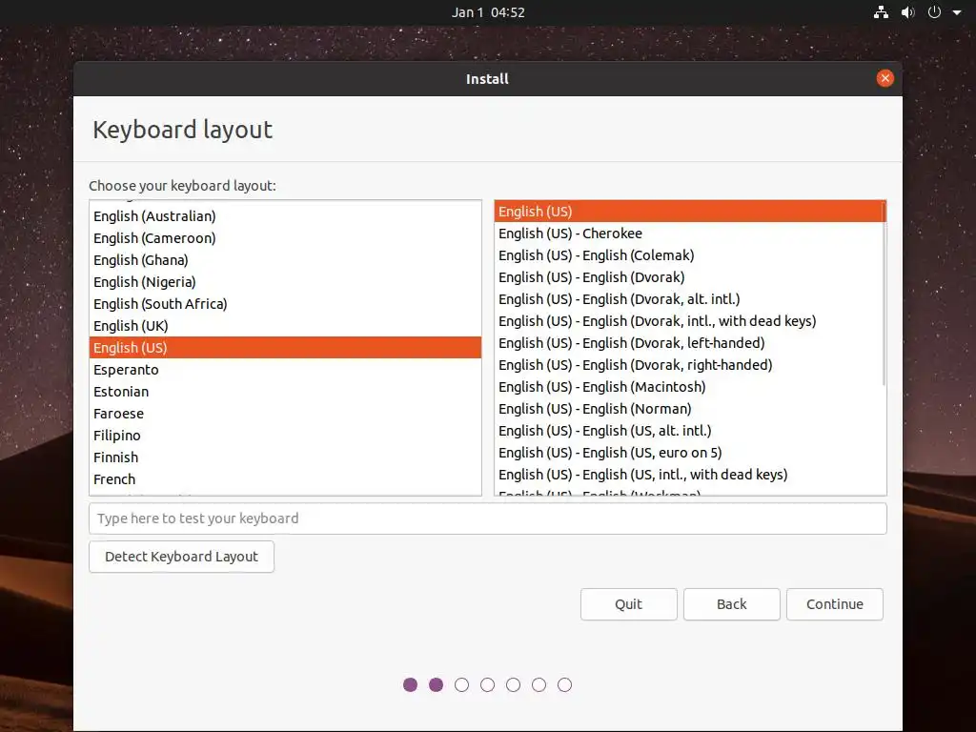The image size is (976, 732).
Task: Open the Jan 1 04:52 clock menu
Action: pos(488,12)
